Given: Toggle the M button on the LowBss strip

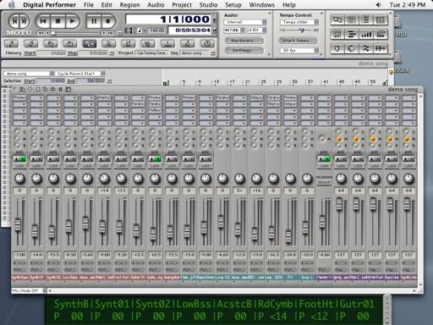Looking at the screenshot, I should 69,139.
